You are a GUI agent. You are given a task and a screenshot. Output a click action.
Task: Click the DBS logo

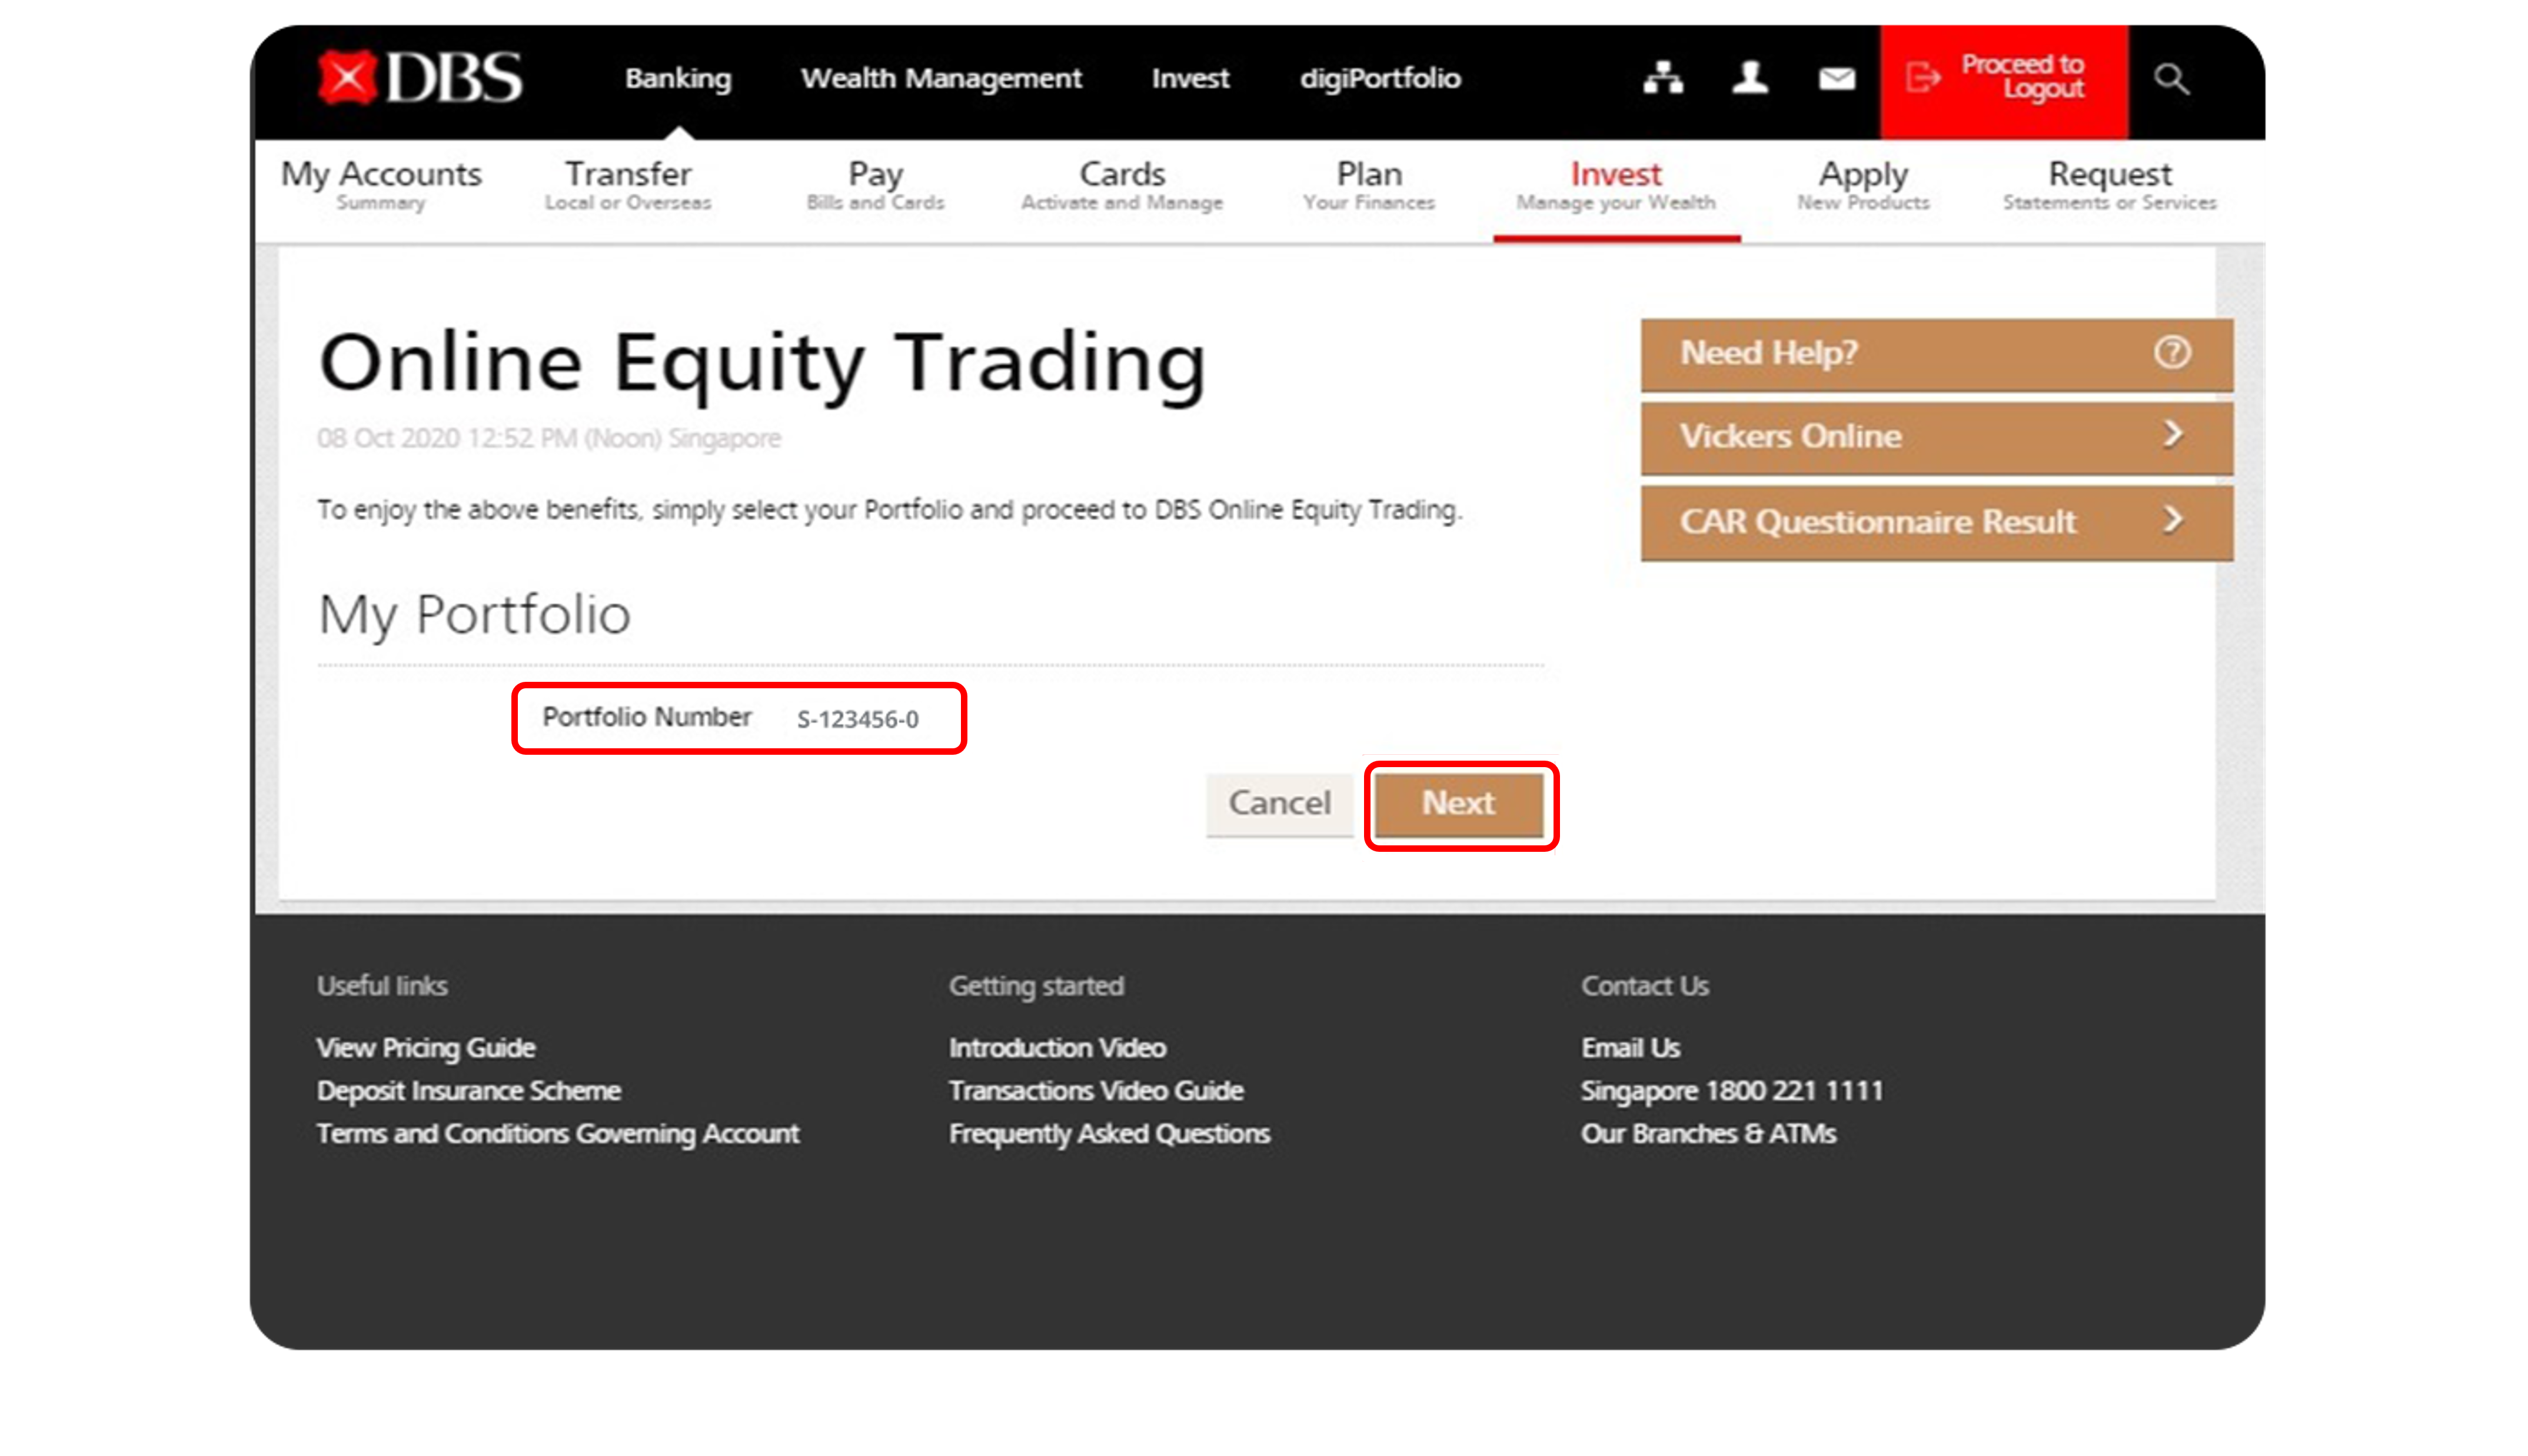[420, 77]
